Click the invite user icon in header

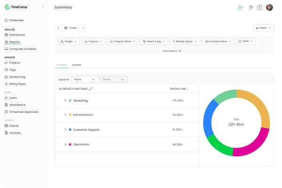pos(241,8)
